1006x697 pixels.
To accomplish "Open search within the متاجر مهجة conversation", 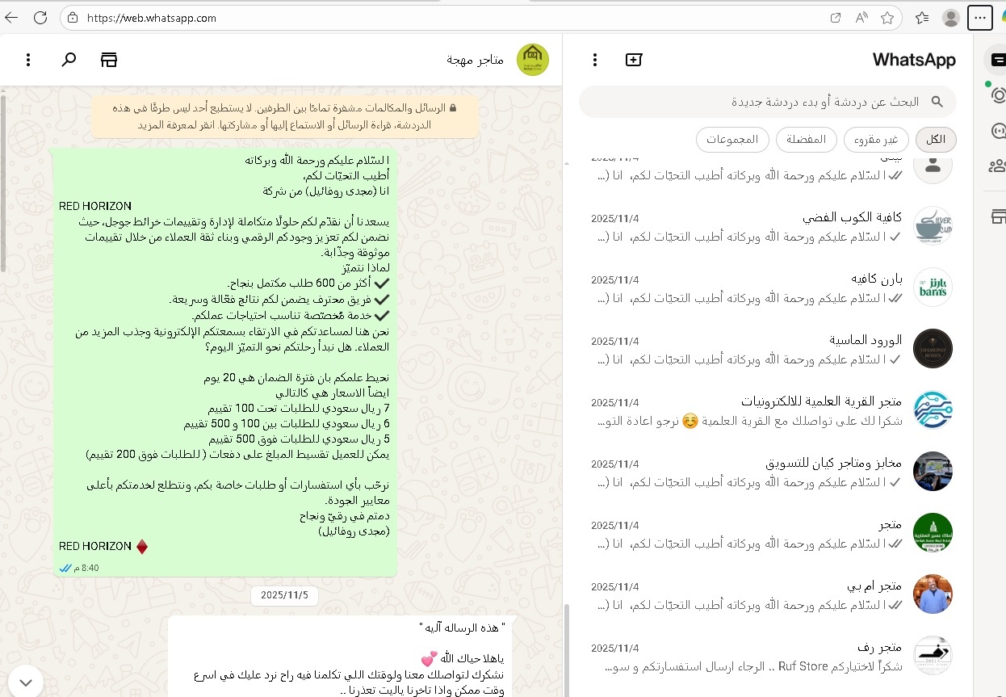I will [69, 59].
